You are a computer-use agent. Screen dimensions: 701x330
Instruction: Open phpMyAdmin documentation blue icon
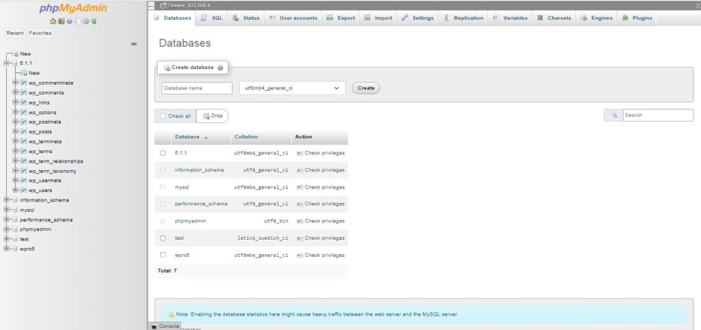69,21
